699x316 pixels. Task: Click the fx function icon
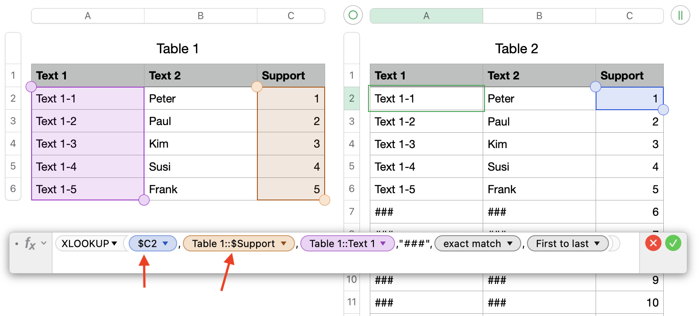30,244
